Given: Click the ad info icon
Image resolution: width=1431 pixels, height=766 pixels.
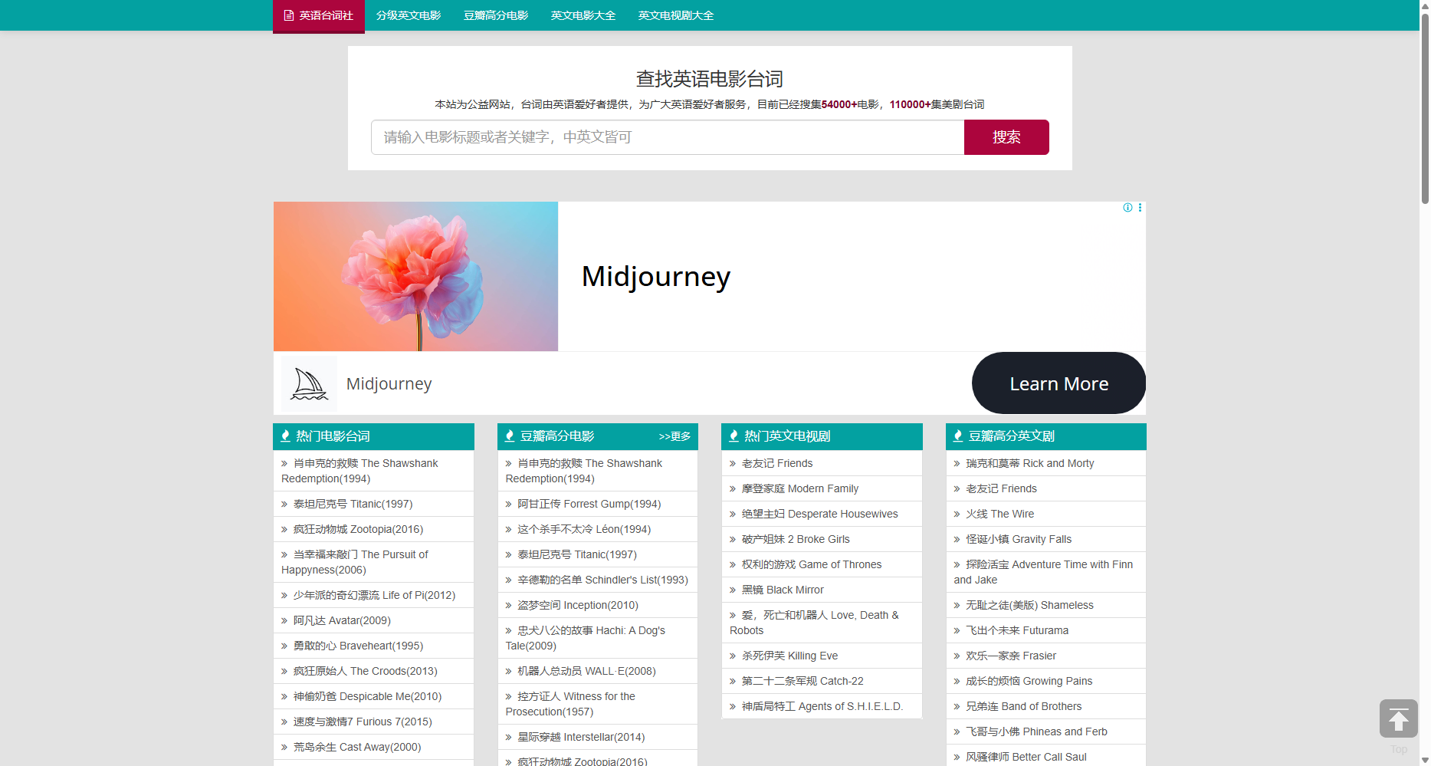Looking at the screenshot, I should pos(1127,208).
